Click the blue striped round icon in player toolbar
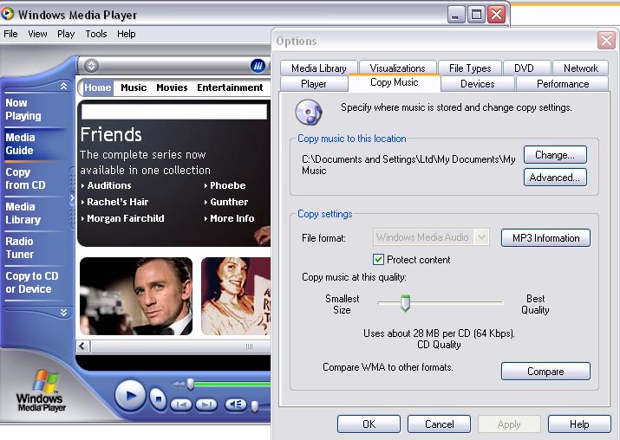Image resolution: width=620 pixels, height=440 pixels. (258, 66)
